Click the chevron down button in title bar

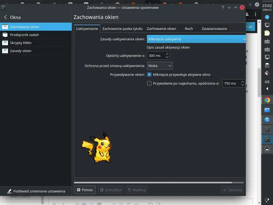(229, 7)
